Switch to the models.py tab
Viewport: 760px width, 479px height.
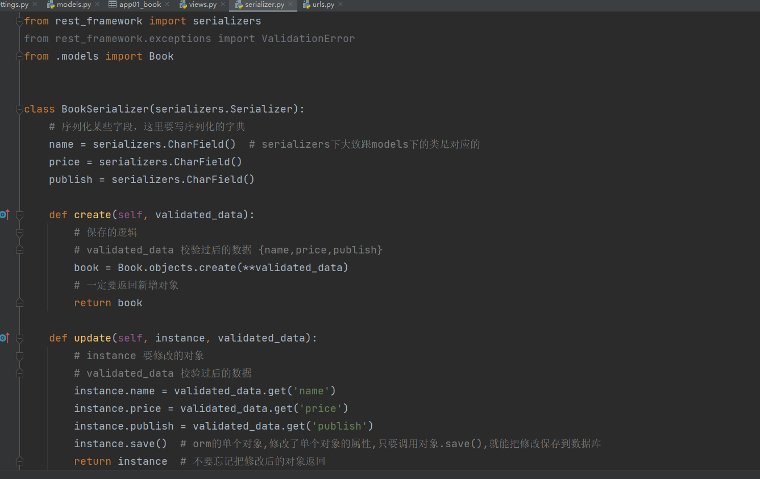click(x=74, y=5)
